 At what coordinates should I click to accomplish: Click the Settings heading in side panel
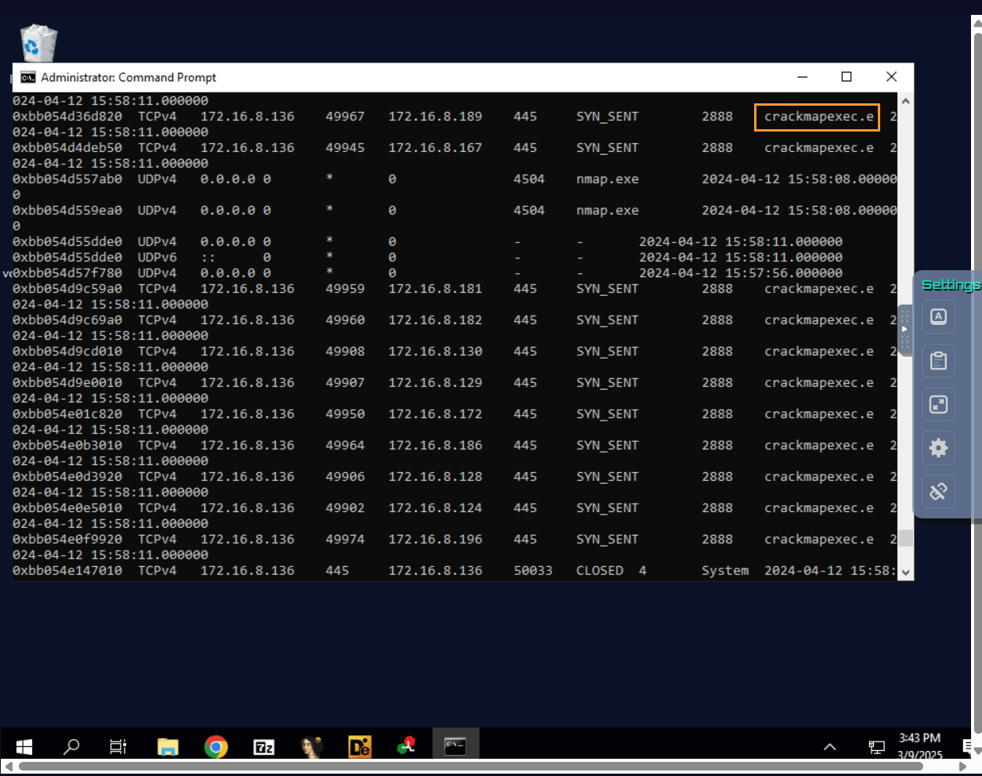pyautogui.click(x=951, y=284)
